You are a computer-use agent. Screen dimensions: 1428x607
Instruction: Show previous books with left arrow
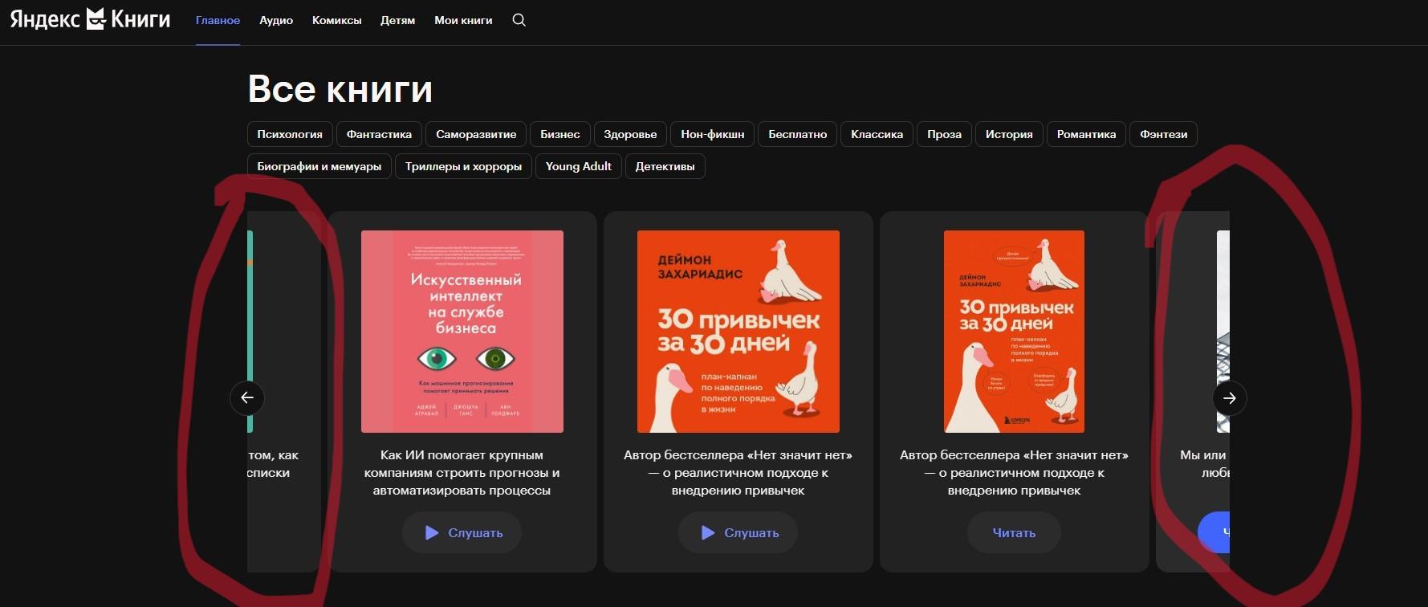247,397
